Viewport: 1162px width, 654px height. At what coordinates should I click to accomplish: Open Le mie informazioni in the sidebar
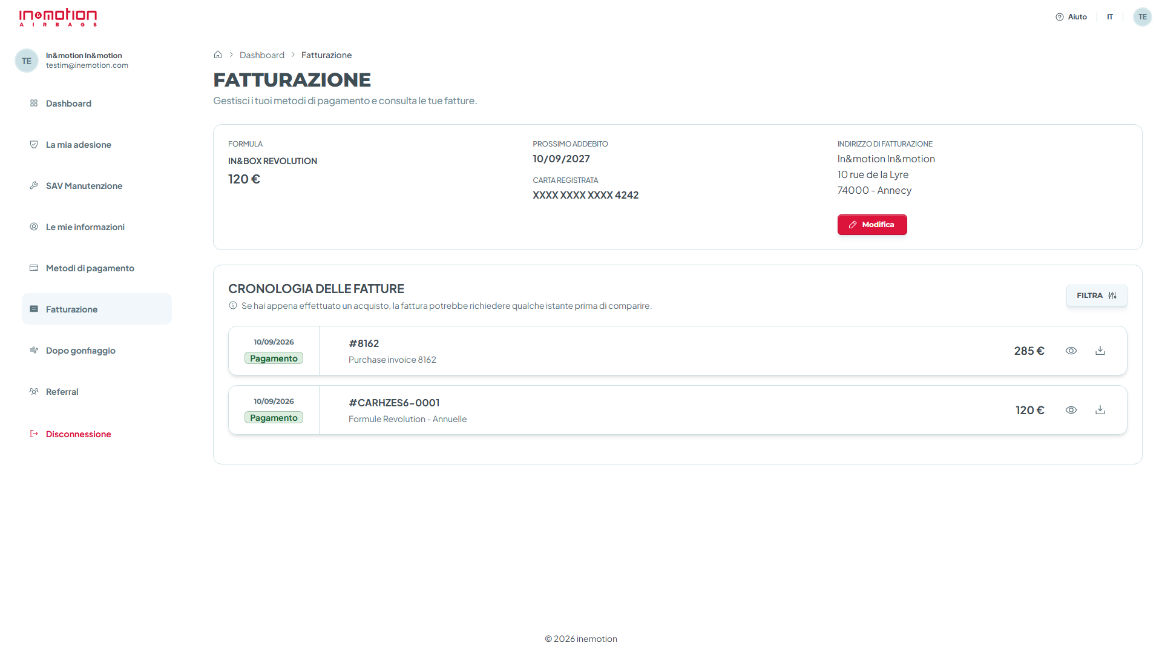pyautogui.click(x=97, y=227)
